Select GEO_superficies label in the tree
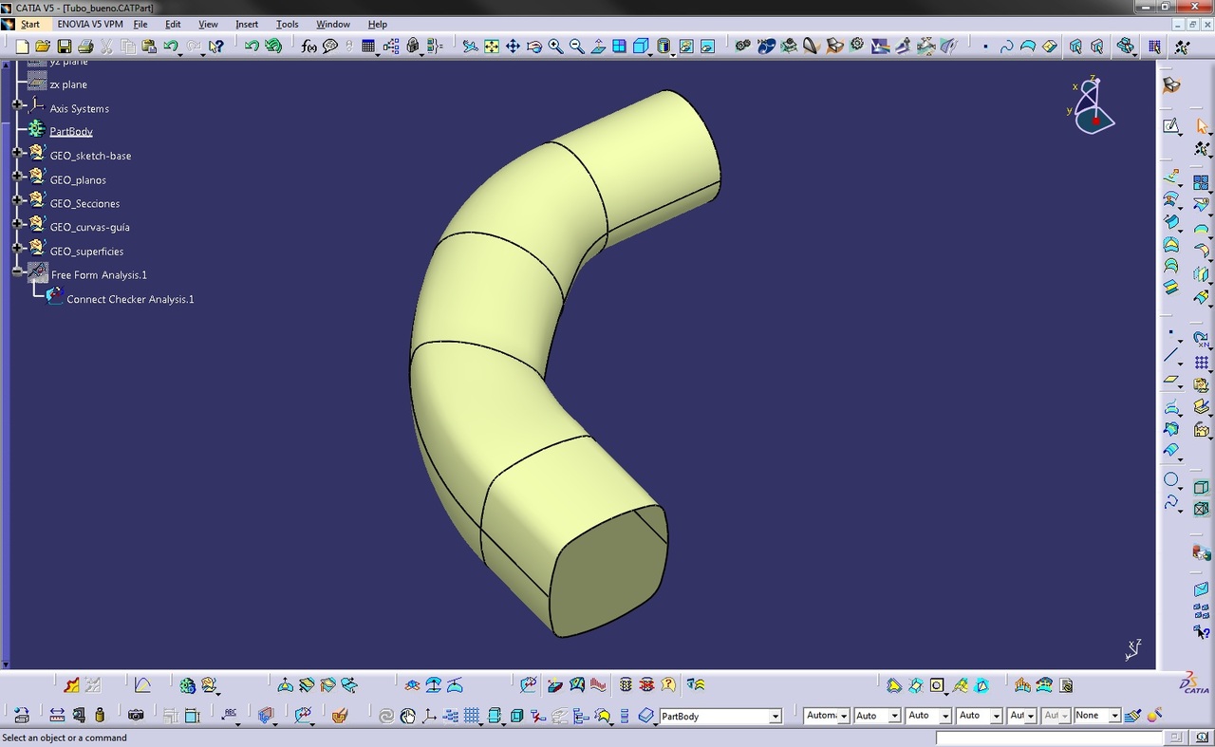The height and width of the screenshot is (747, 1215). pyautogui.click(x=86, y=252)
